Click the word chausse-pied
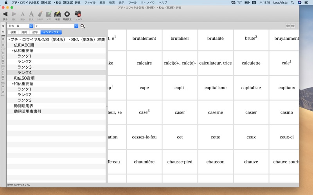The image size is (313, 195). click(180, 162)
